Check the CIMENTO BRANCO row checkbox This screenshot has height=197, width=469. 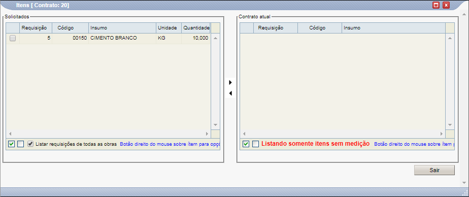[13, 38]
